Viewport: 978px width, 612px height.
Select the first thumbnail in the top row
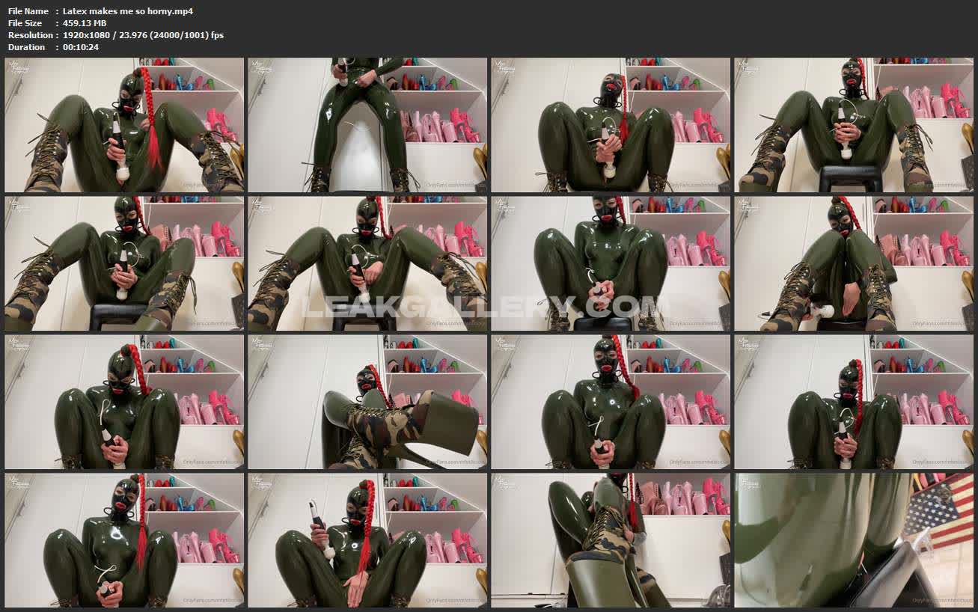[124, 125]
